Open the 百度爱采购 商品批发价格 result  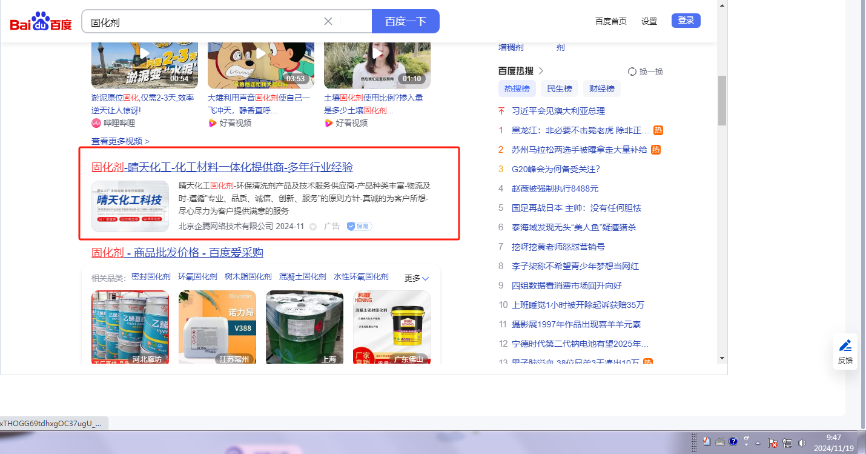point(177,253)
